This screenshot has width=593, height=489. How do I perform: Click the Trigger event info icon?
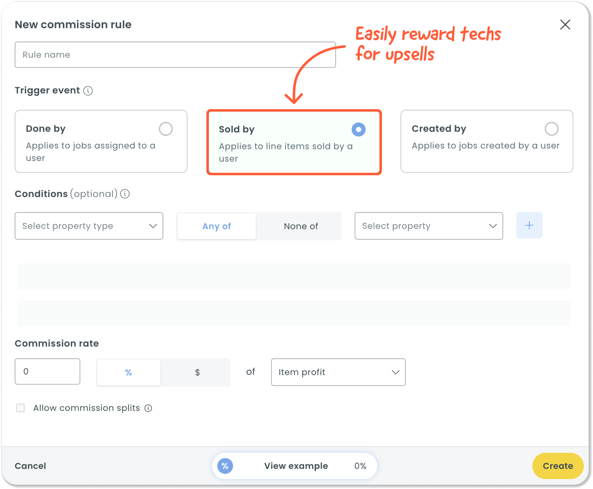(88, 91)
